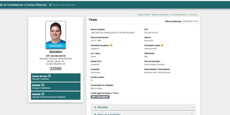Select the Masculino gender value
Image resolution: width=230 pixels, height=115 pixels.
point(149,40)
